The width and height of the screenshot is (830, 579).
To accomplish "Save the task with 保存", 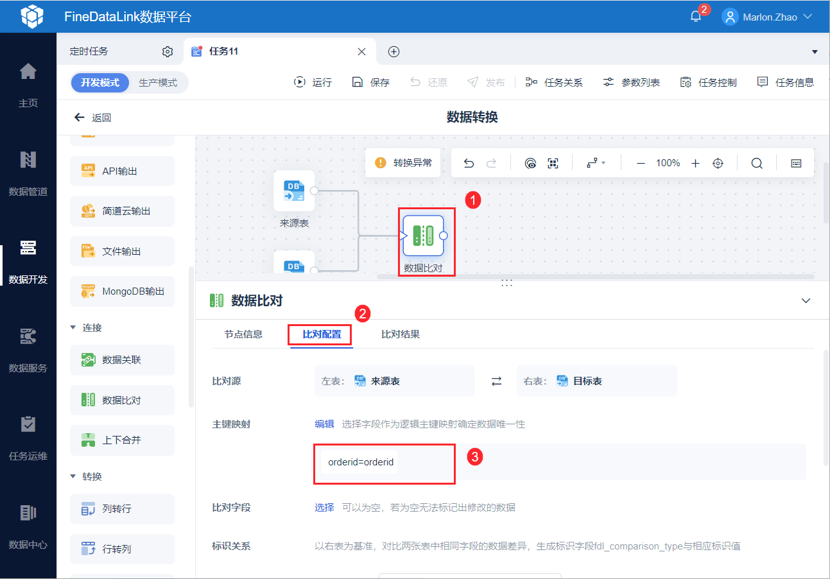I will click(x=371, y=82).
